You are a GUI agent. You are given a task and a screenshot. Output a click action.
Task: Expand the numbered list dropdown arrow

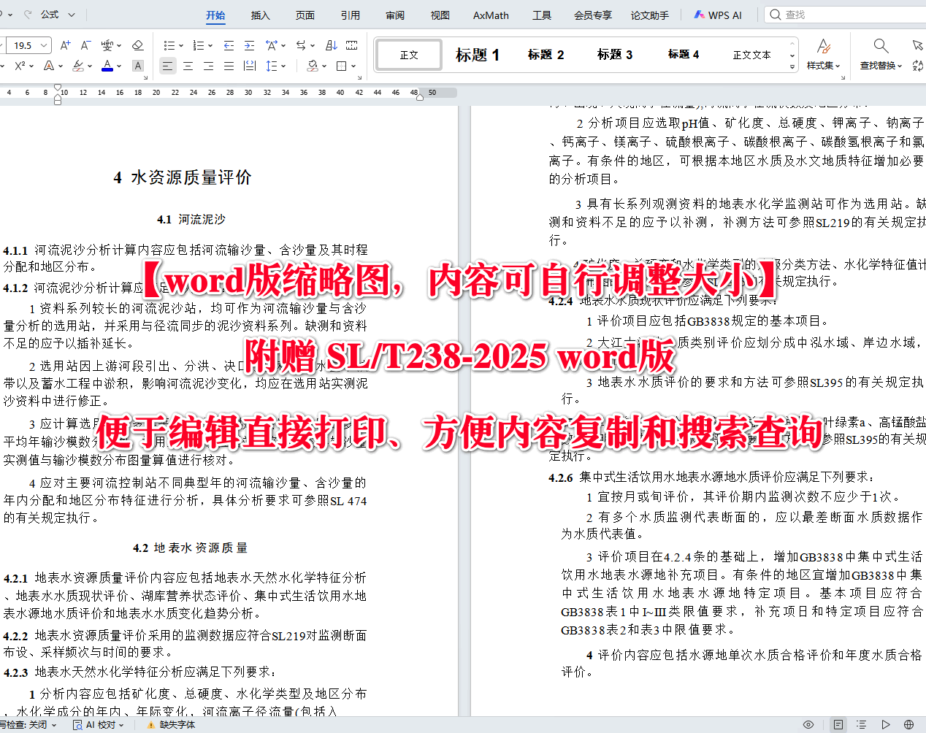click(210, 45)
